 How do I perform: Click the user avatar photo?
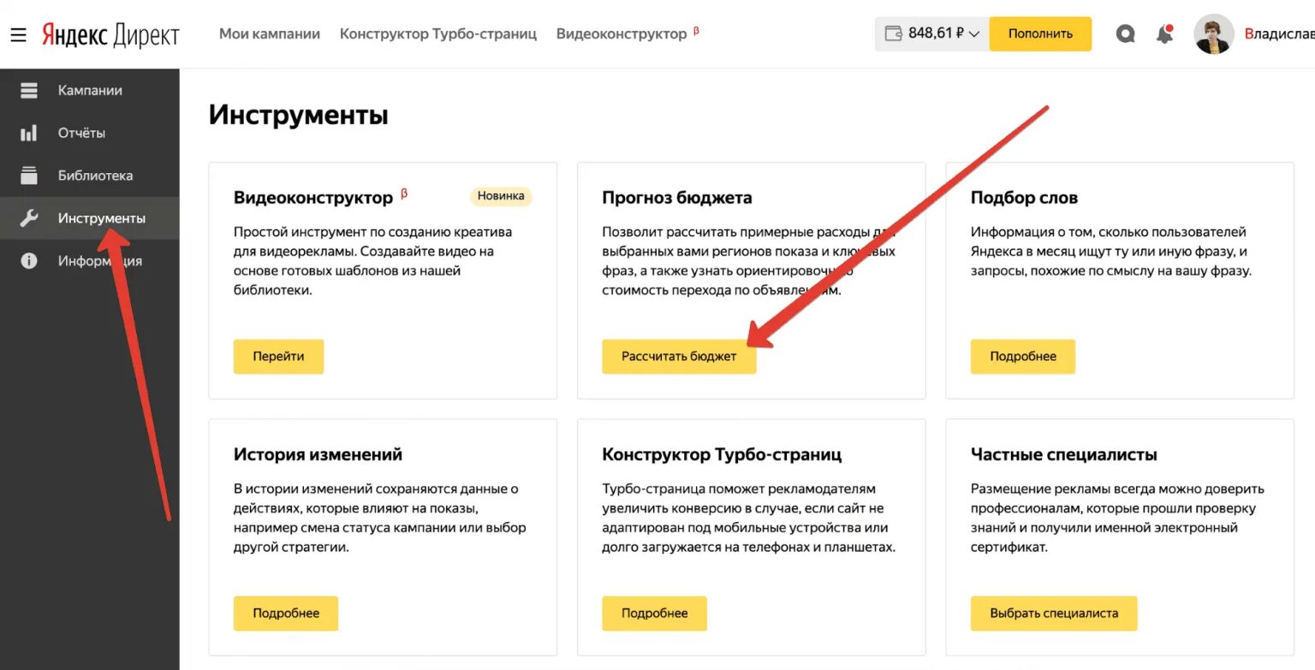(x=1214, y=34)
